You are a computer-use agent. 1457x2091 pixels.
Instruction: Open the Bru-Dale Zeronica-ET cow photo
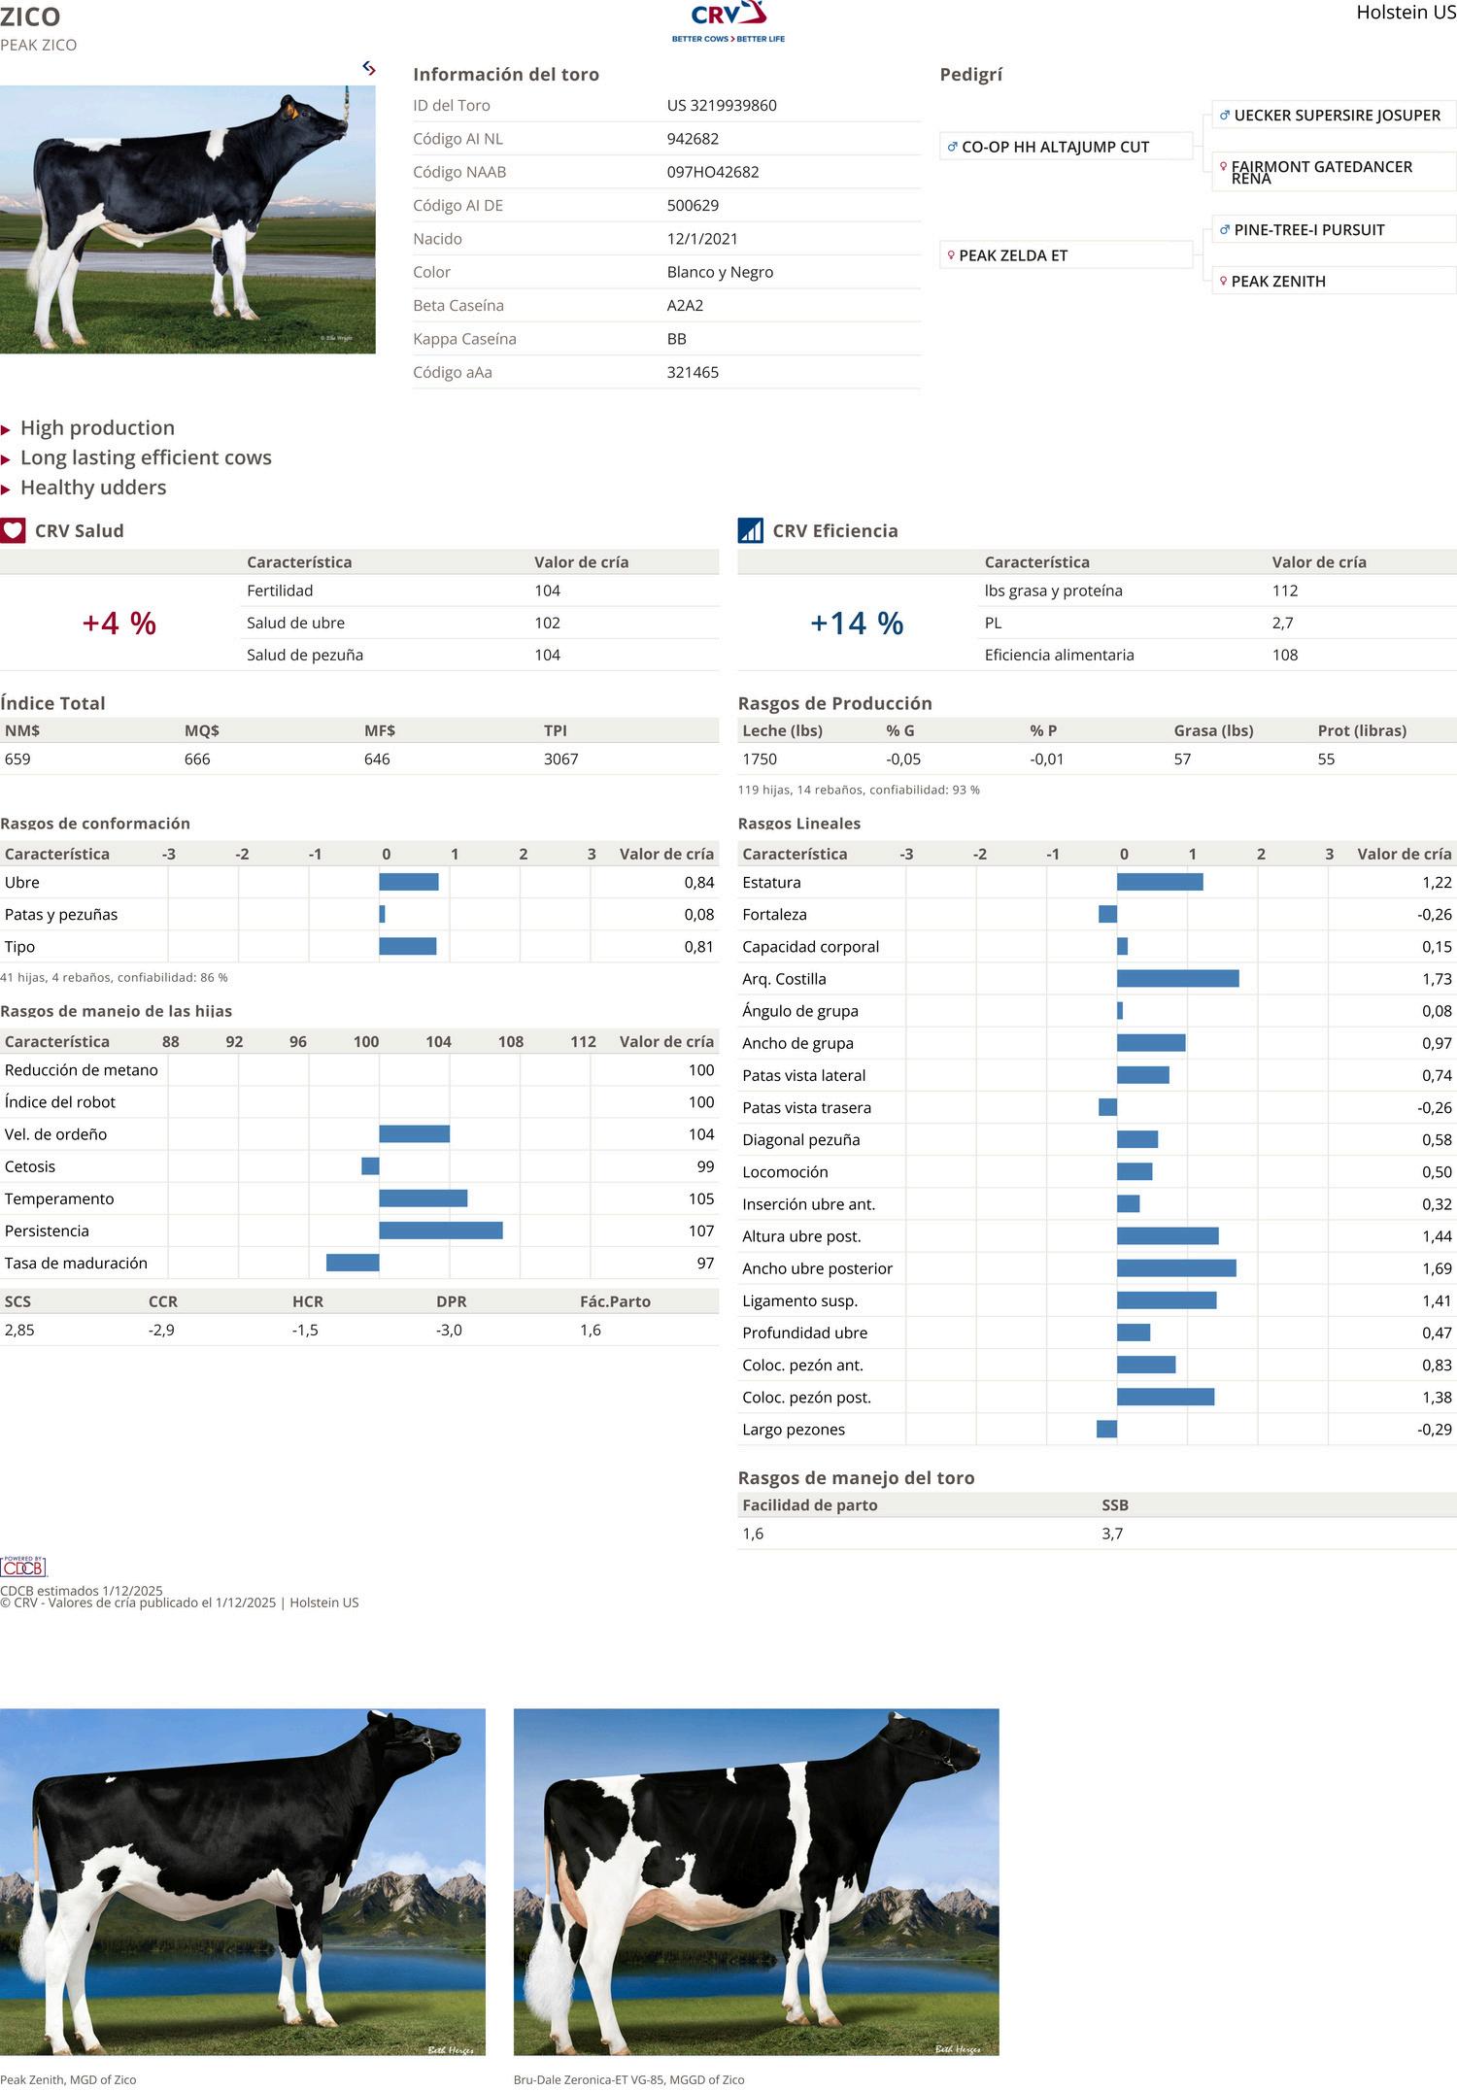pyautogui.click(x=757, y=1882)
